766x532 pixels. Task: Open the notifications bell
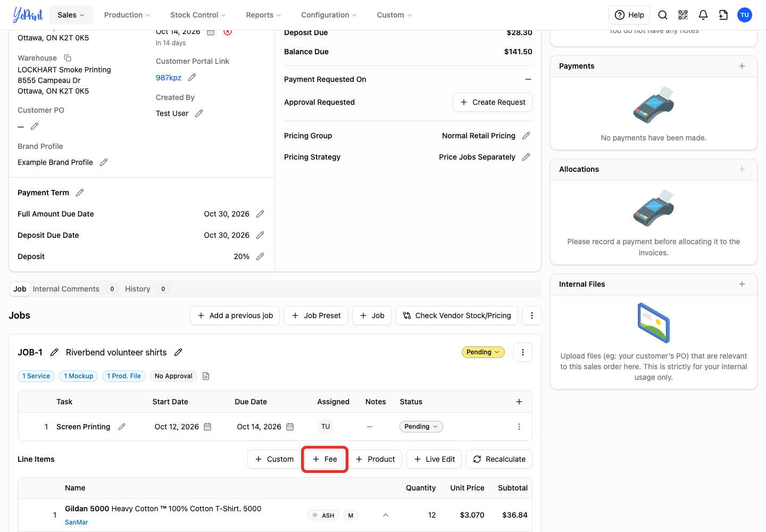click(703, 15)
